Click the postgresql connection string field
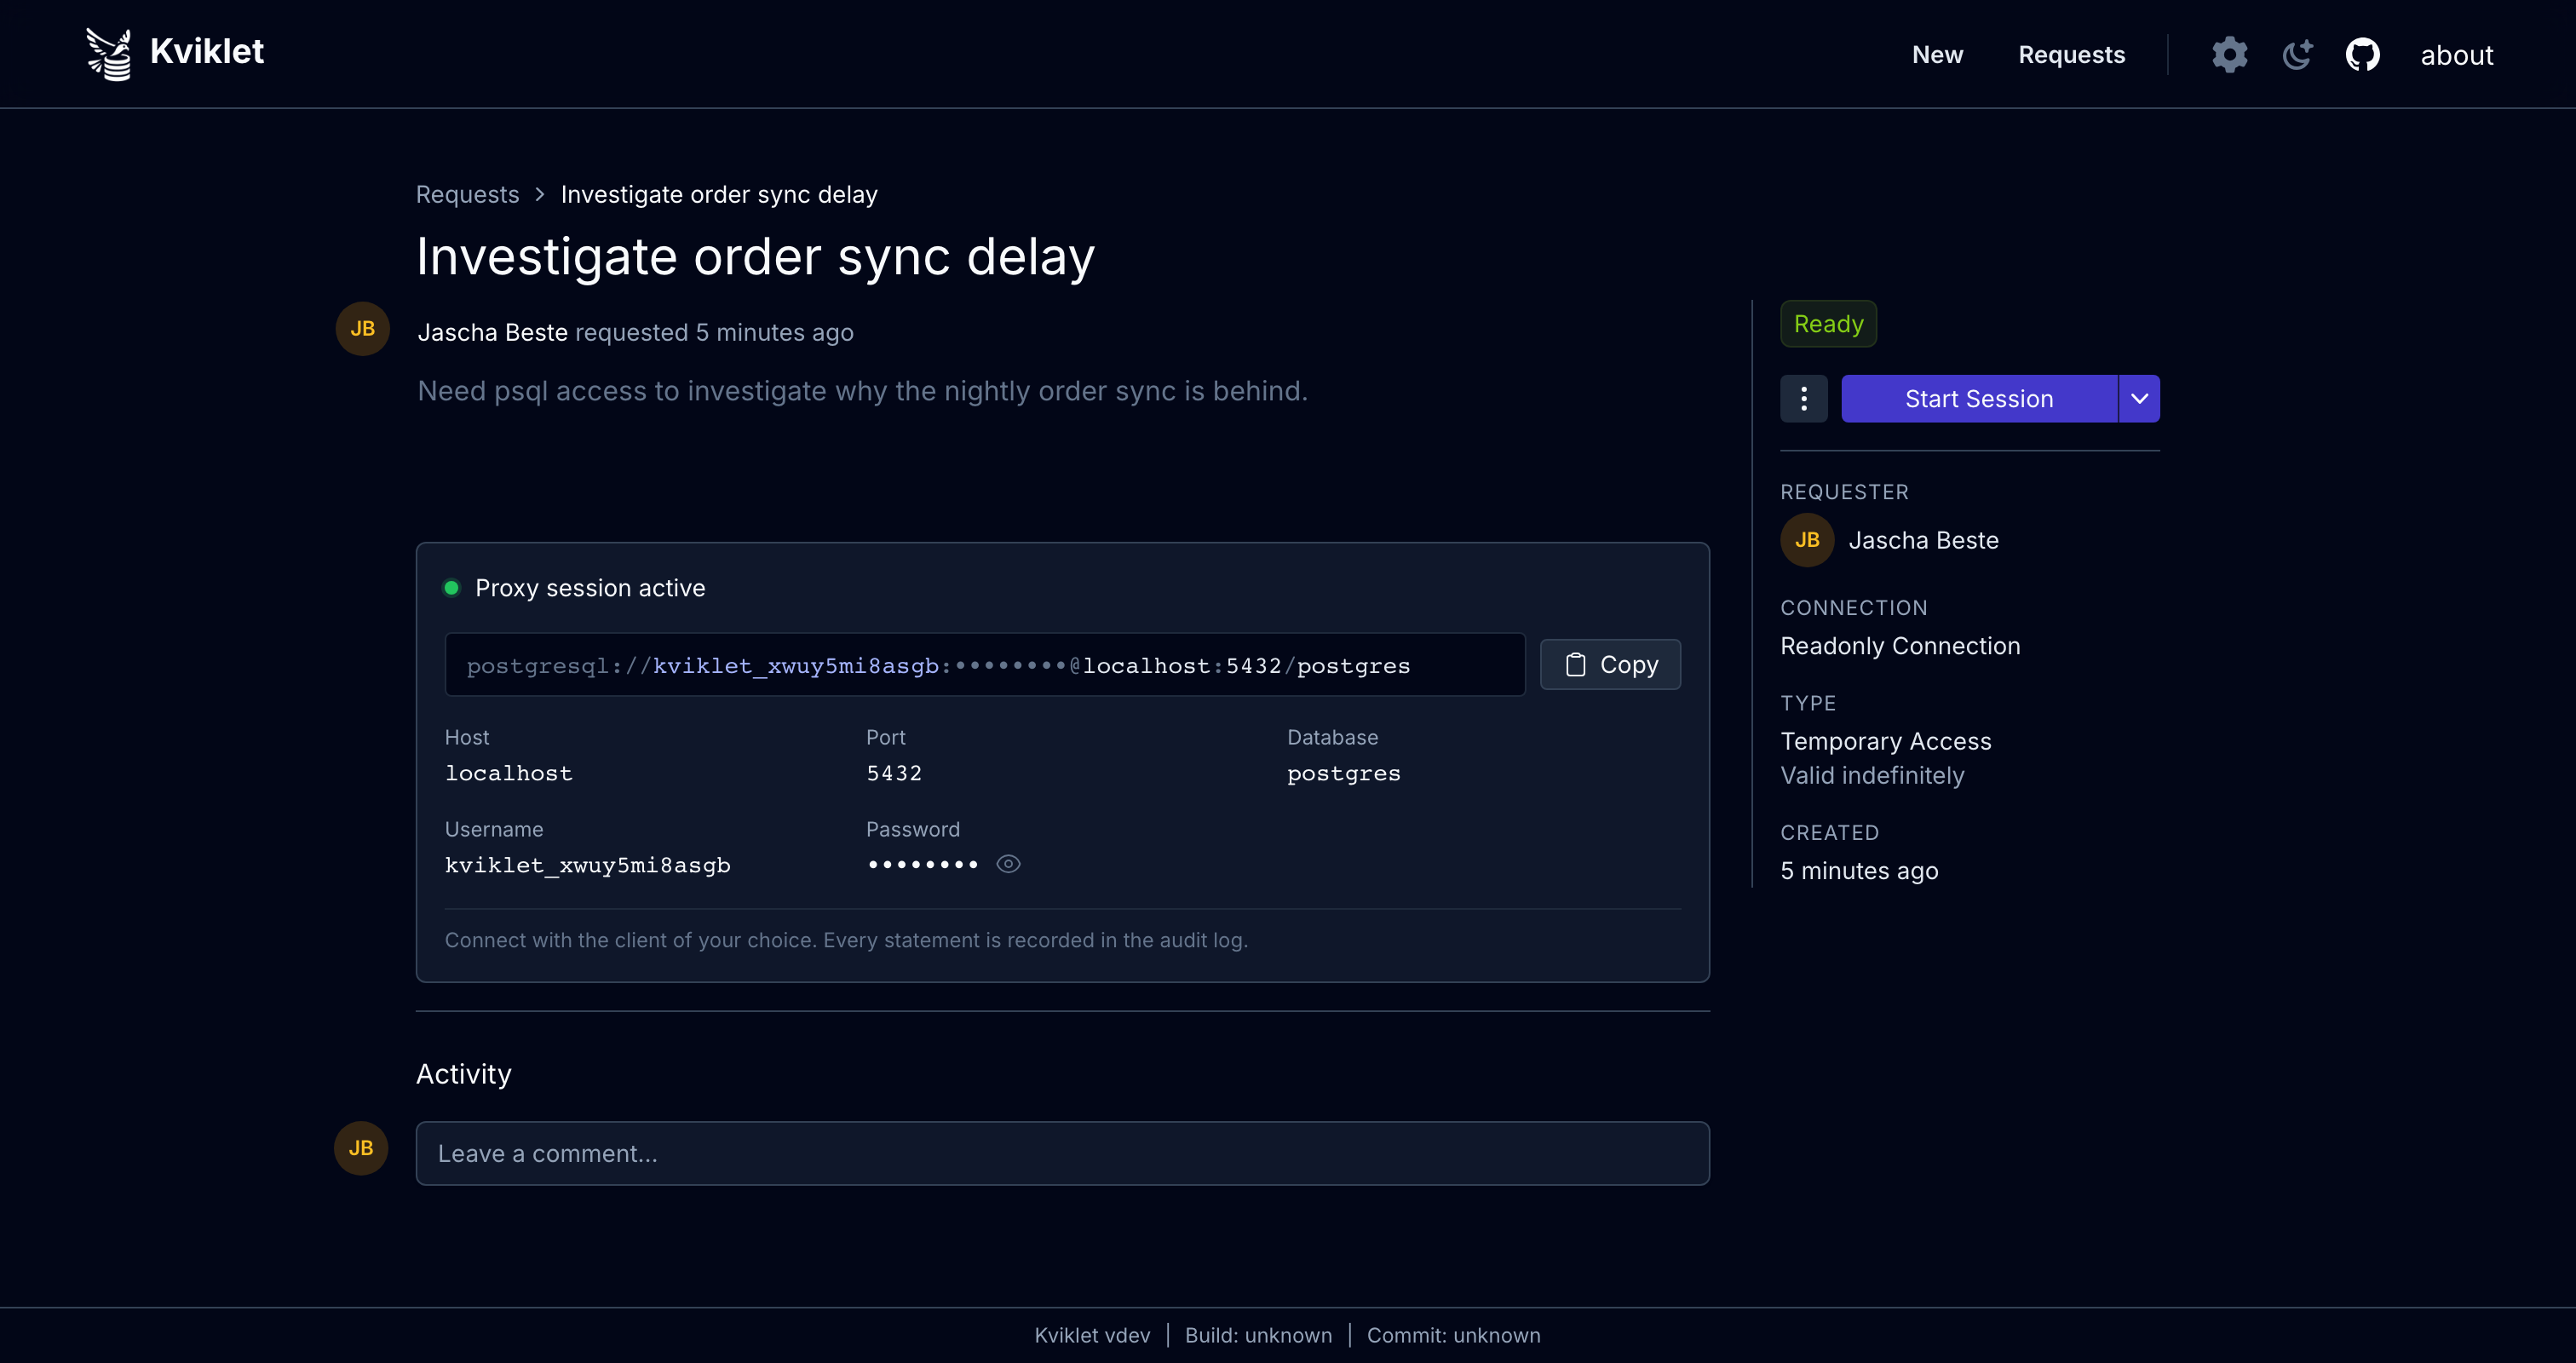 pyautogui.click(x=984, y=664)
